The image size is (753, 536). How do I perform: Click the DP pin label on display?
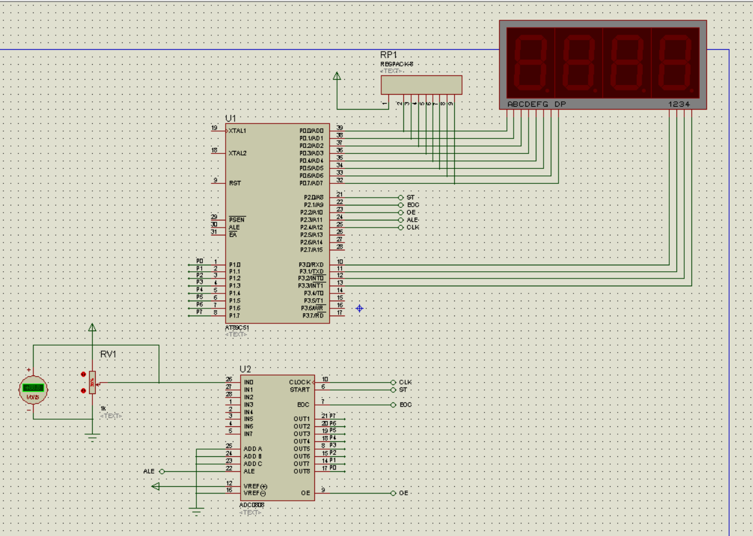point(560,104)
